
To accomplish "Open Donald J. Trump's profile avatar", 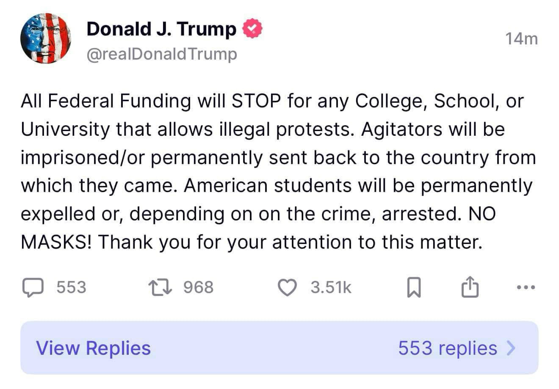I will (46, 38).
